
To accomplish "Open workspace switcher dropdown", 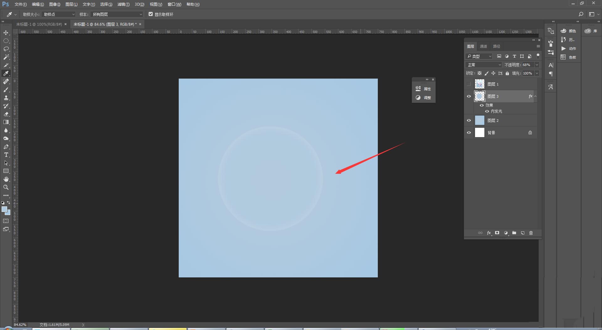I will click(594, 14).
